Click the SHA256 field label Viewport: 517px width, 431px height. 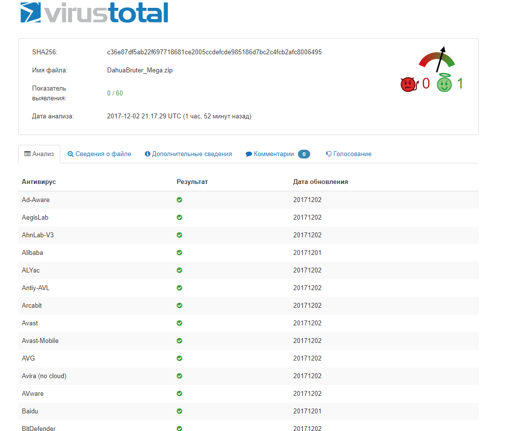pos(45,52)
